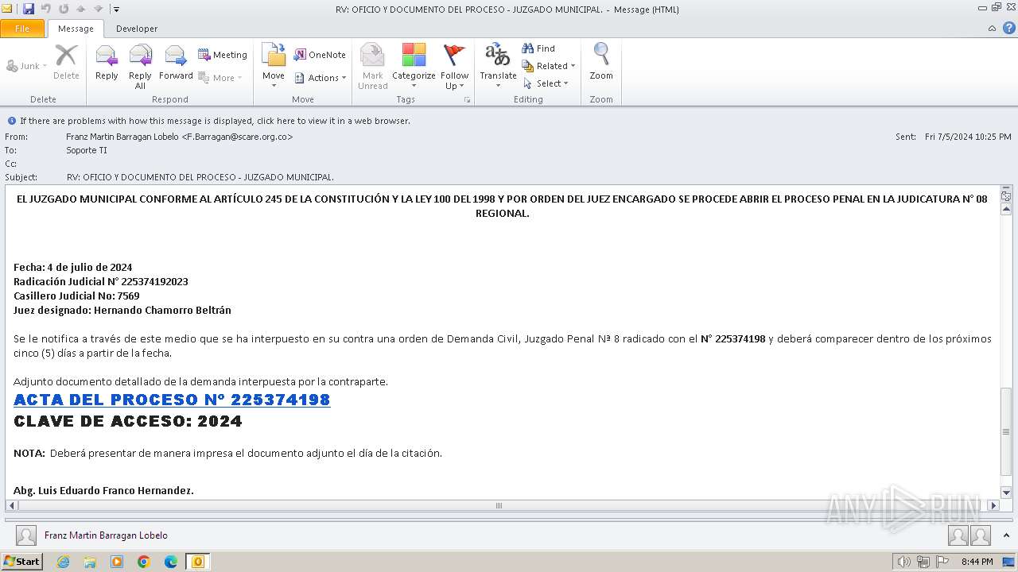The height and width of the screenshot is (572, 1018).
Task: Click Franz Martin Barragan Lobelo in people pane
Action: [x=106, y=535]
